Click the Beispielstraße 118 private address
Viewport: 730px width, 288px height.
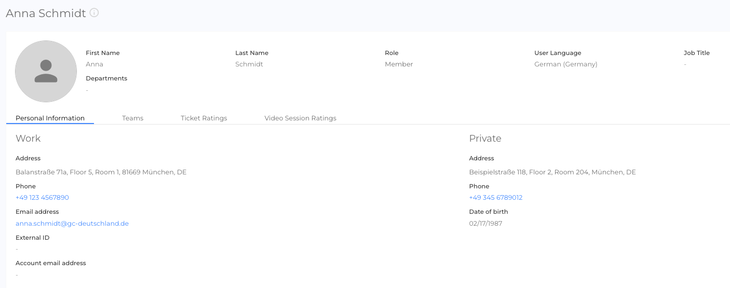click(x=552, y=172)
